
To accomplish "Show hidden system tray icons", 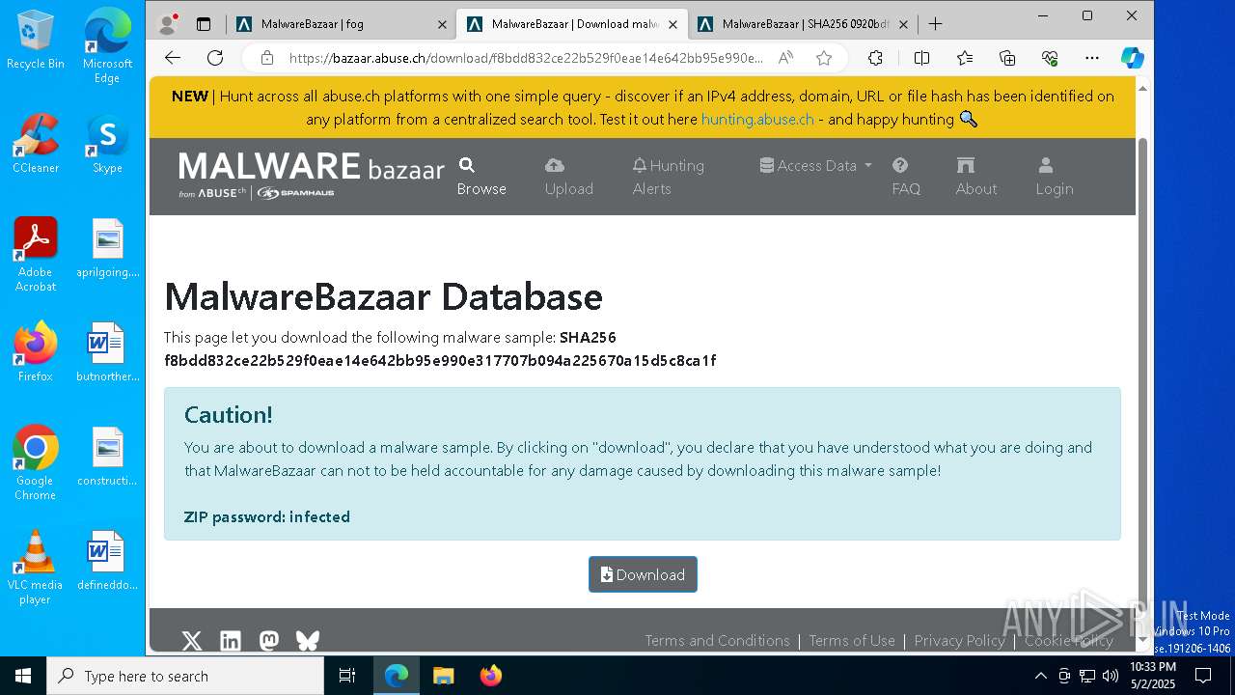I will [1040, 676].
